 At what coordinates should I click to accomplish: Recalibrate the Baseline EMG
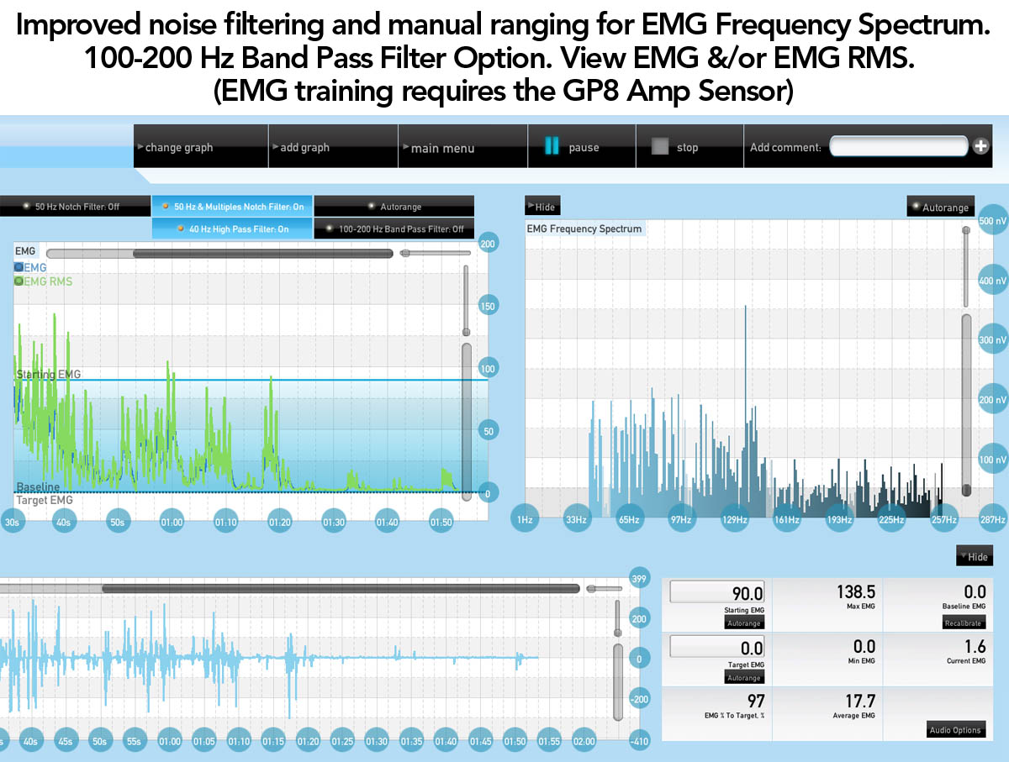tap(962, 623)
